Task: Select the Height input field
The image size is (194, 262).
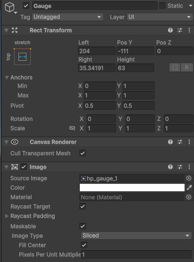Action: click(135, 68)
